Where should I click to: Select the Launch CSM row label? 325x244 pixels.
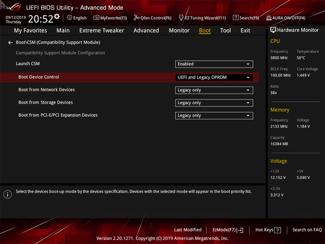click(x=28, y=64)
